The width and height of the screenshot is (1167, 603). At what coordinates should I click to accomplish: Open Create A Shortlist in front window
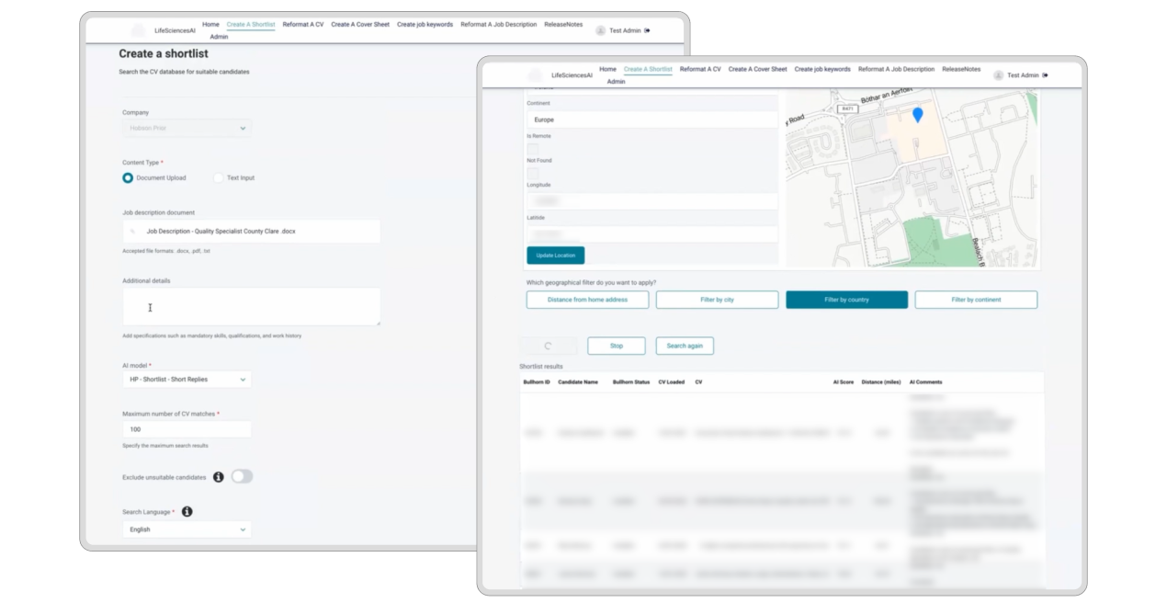[648, 69]
